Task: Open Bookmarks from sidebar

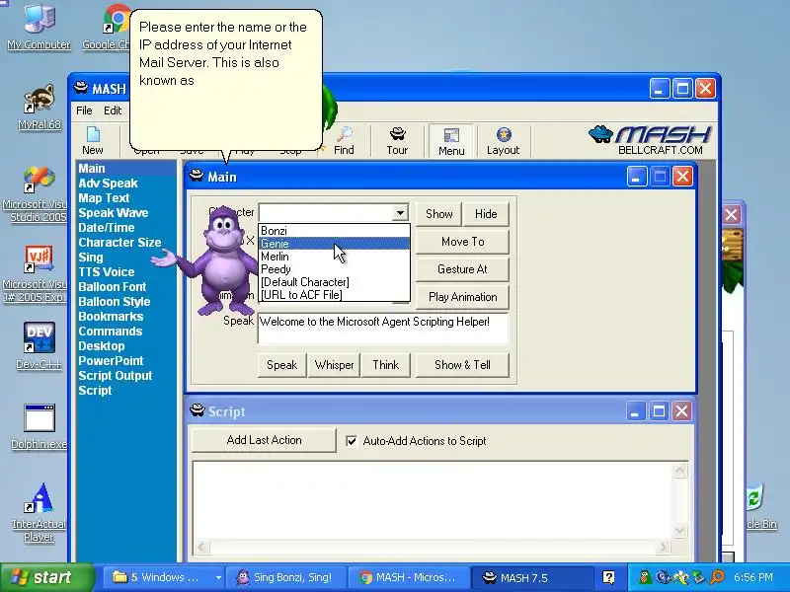Action: click(111, 316)
